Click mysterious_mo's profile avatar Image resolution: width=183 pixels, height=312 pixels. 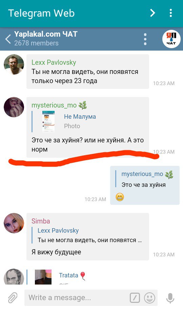14,107
